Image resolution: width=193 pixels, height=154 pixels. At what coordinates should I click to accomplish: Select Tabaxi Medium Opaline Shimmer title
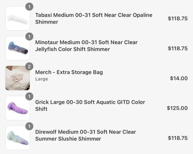tap(94, 18)
